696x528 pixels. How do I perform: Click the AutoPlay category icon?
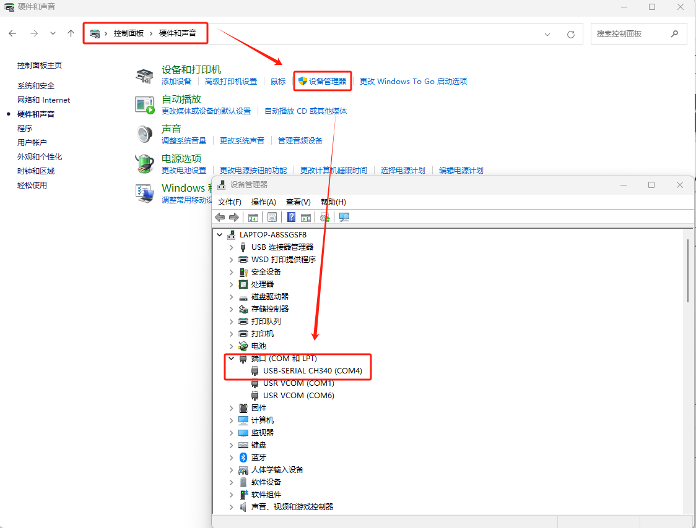pos(145,106)
